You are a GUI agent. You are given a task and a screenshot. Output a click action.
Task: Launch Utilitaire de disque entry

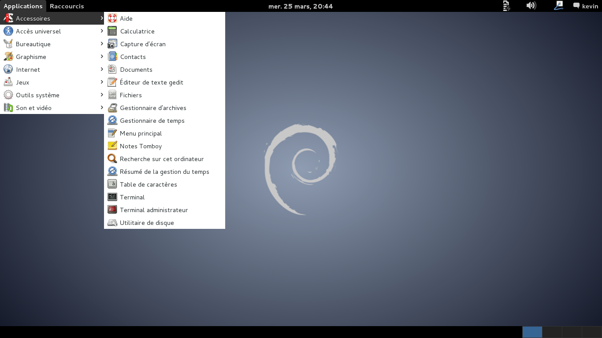[x=164, y=223]
